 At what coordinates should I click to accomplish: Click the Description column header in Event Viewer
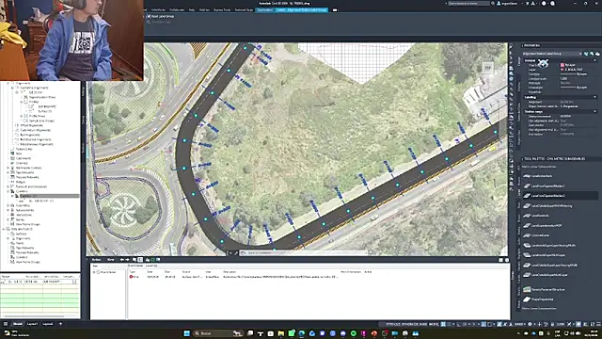pos(230,272)
